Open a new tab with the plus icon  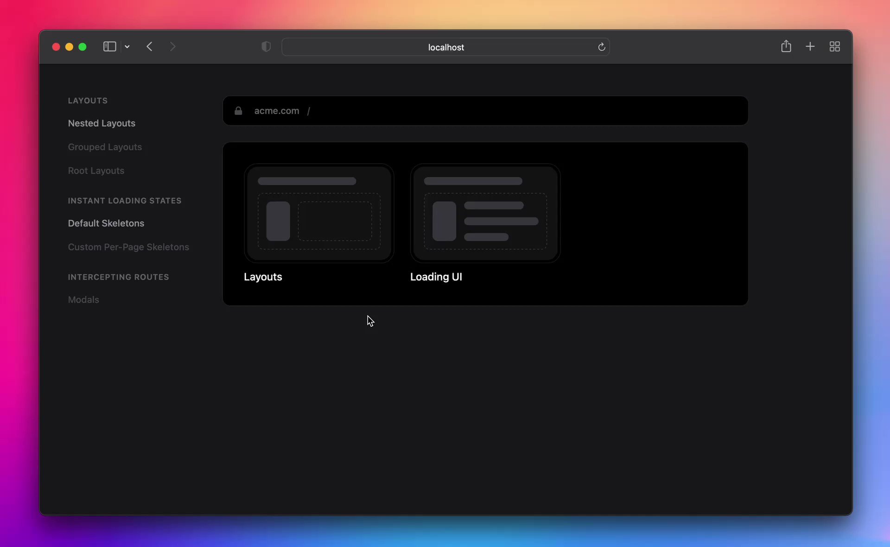tap(810, 46)
